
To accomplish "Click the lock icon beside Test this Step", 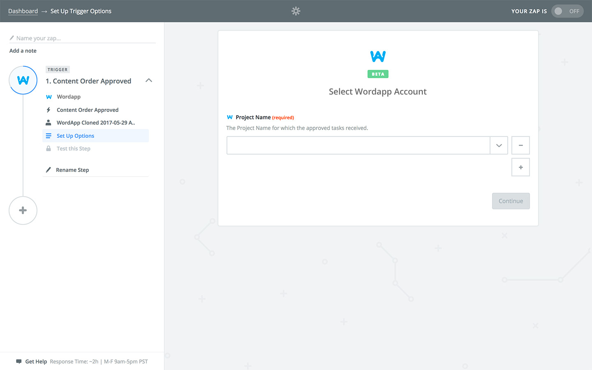I will click(x=49, y=148).
